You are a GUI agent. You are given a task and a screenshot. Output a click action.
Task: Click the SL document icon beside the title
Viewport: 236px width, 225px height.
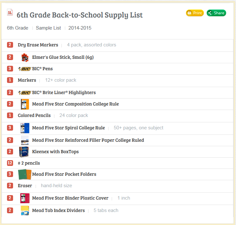point(10,12)
